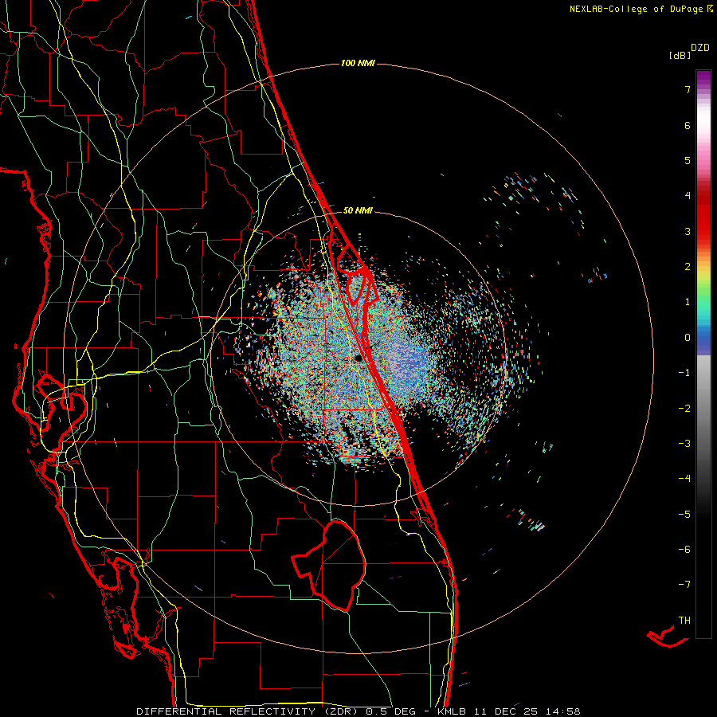
Task: Click the Lake Okeechobee outline on map
Action: coord(329,565)
